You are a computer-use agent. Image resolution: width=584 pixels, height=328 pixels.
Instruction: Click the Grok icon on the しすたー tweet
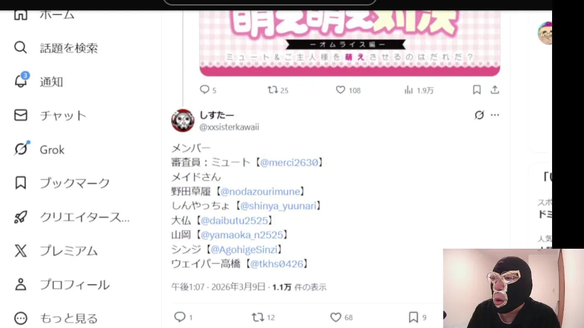click(x=479, y=115)
